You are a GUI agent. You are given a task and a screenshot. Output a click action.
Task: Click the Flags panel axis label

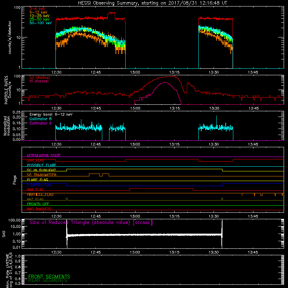coord(15,180)
